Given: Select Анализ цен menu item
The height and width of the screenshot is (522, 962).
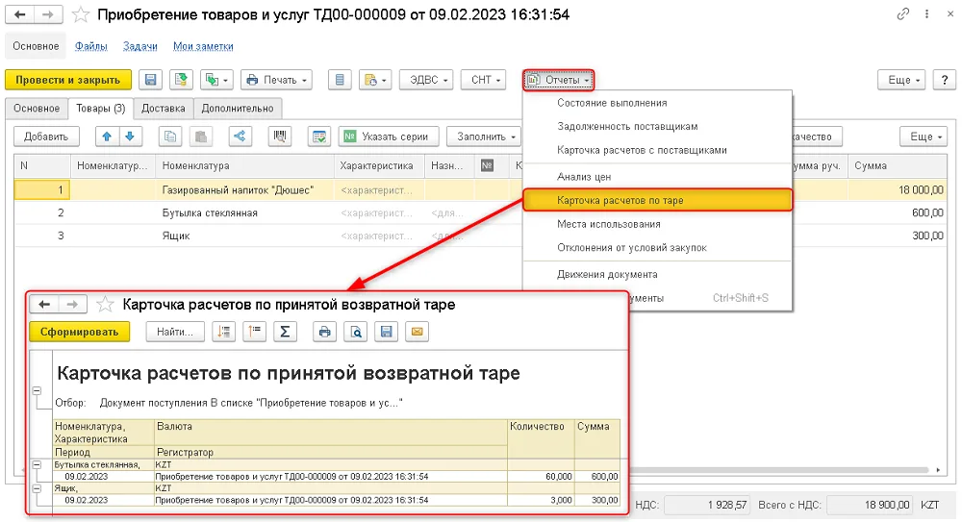Looking at the screenshot, I should [657, 177].
